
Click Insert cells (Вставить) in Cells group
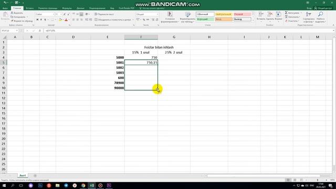[261, 16]
